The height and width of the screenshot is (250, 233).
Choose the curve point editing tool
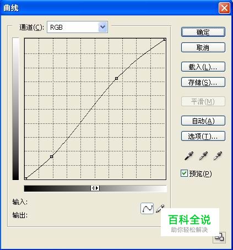[x=147, y=208]
